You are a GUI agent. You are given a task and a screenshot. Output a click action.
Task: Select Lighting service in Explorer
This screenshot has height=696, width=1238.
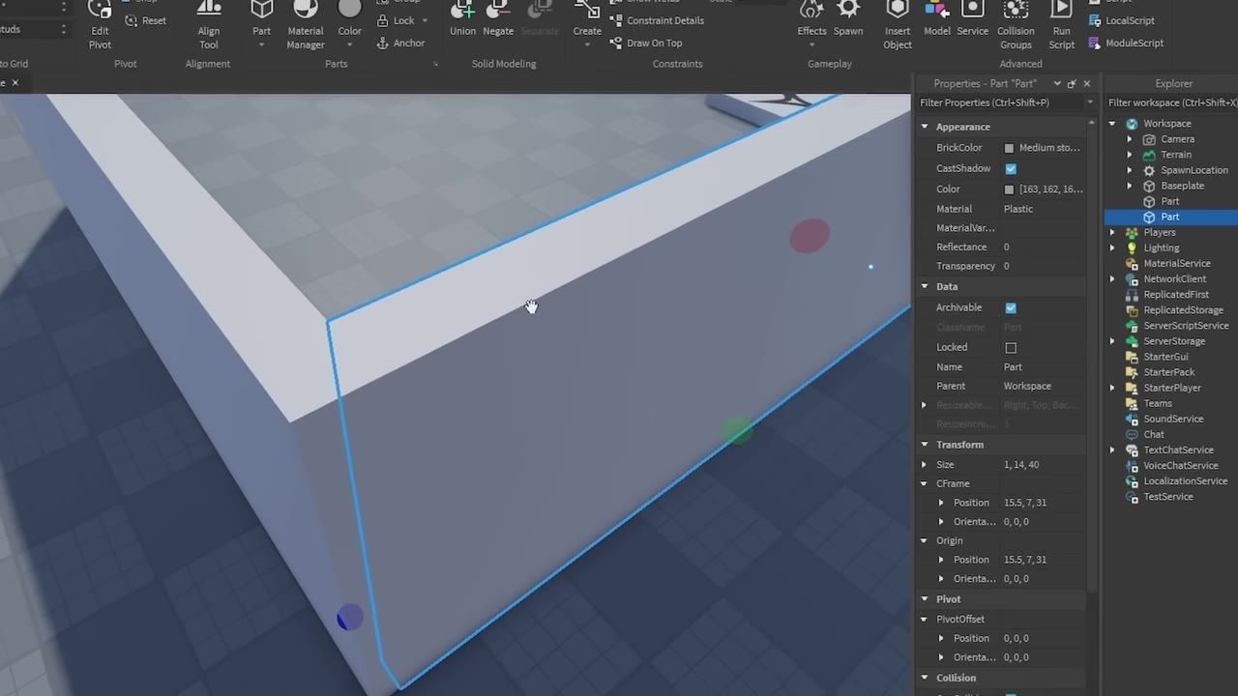point(1161,247)
